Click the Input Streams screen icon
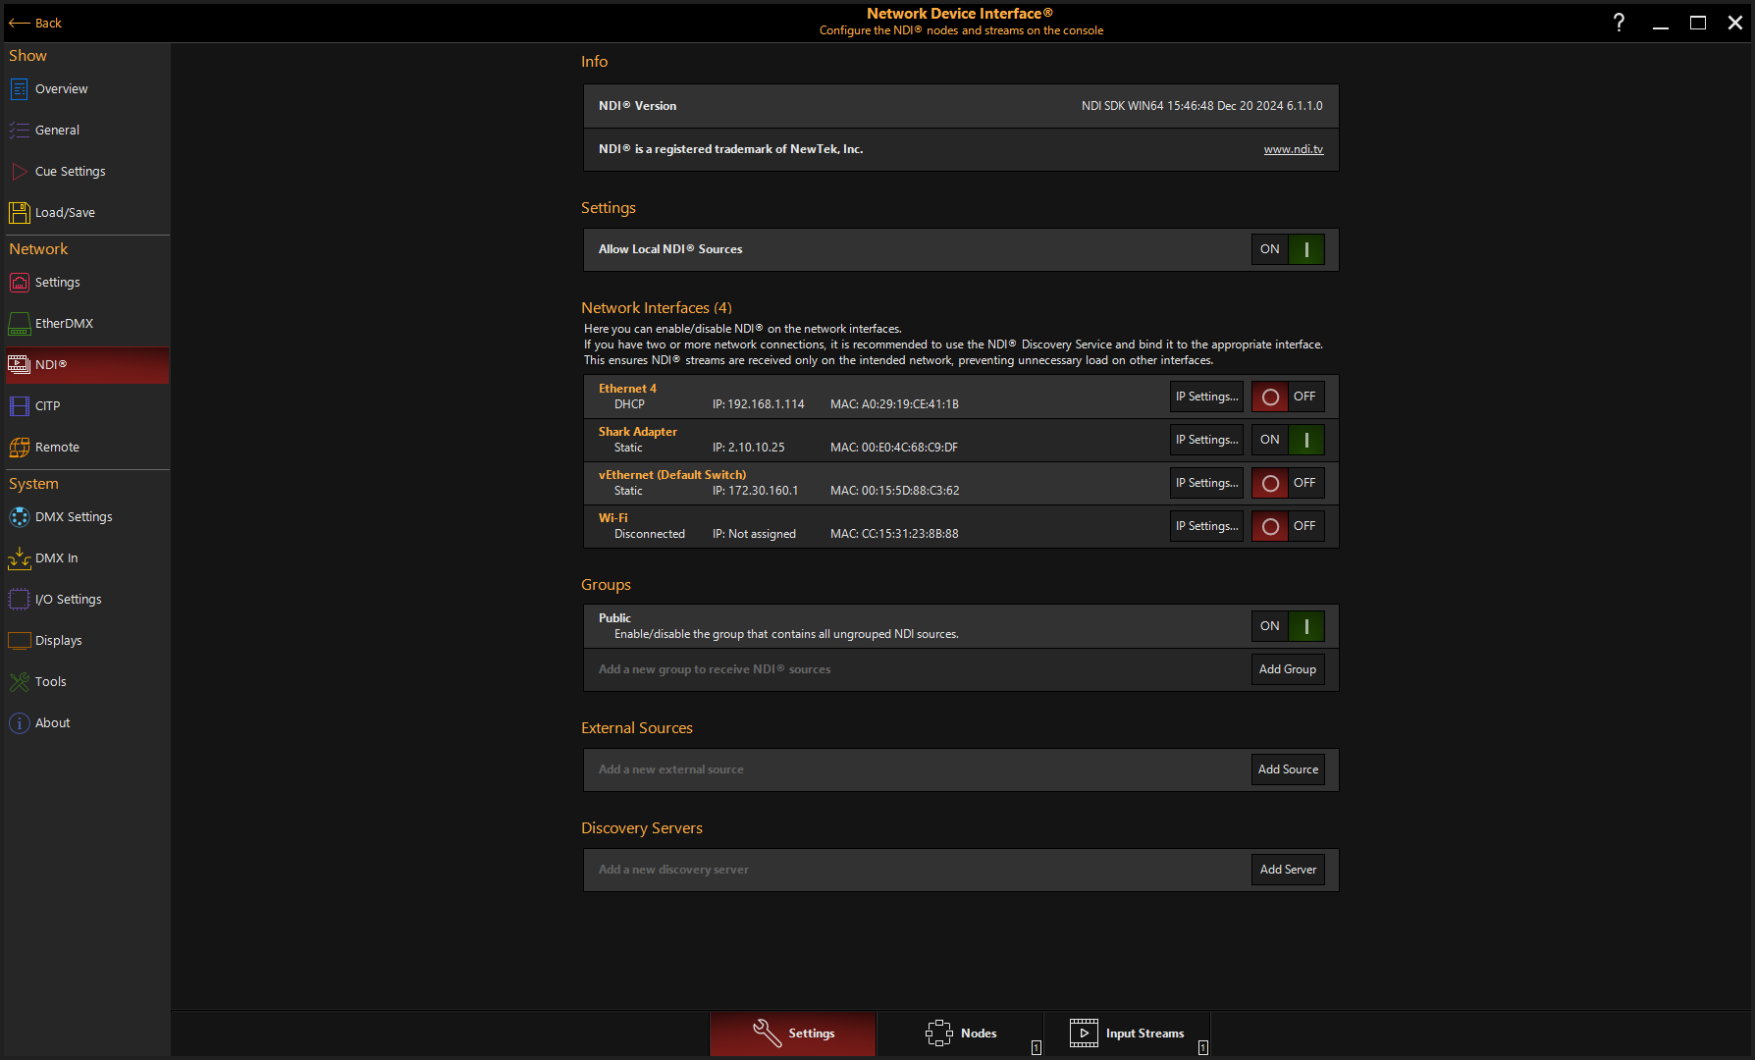This screenshot has width=1755, height=1060. (1084, 1033)
